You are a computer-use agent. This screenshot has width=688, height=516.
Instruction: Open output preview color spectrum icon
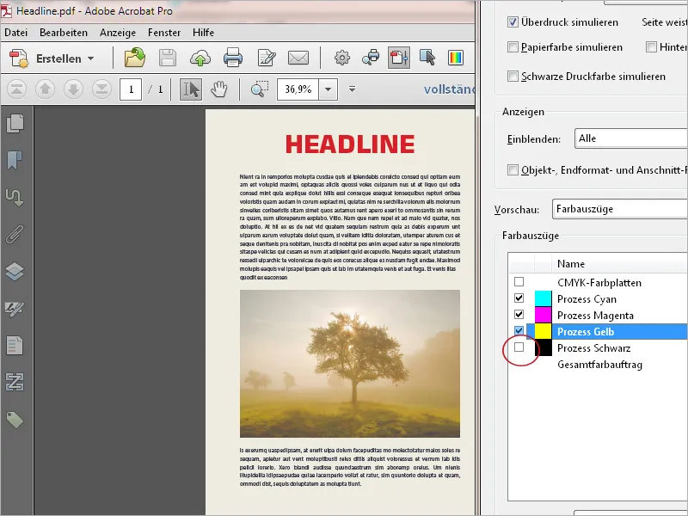pyautogui.click(x=456, y=58)
